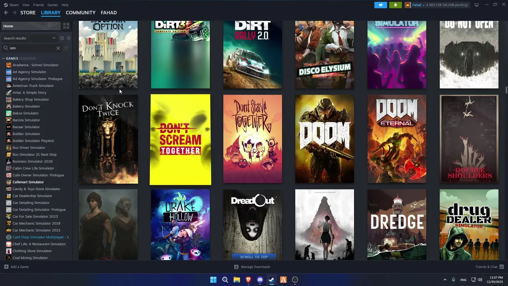The width and height of the screenshot is (508, 286).
Task: Open the Games menu
Action: pyautogui.click(x=52, y=5)
